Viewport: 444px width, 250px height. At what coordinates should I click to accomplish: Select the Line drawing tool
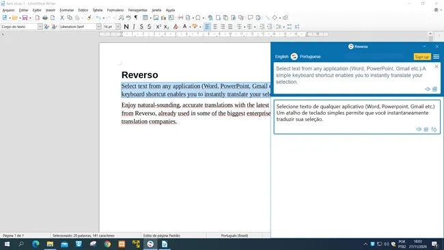[x=267, y=18]
